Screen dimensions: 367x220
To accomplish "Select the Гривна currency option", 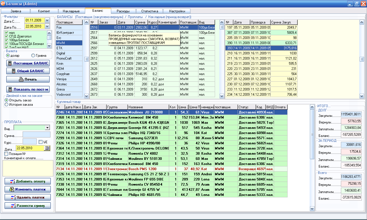I will (33, 55).
